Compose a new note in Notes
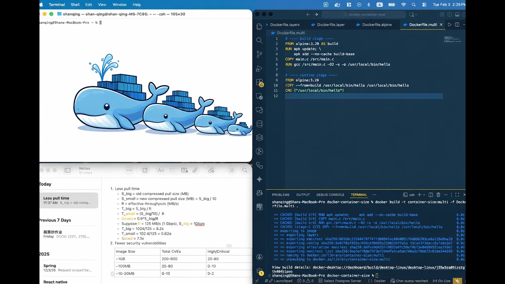The width and height of the screenshot is (505, 284). point(145,170)
